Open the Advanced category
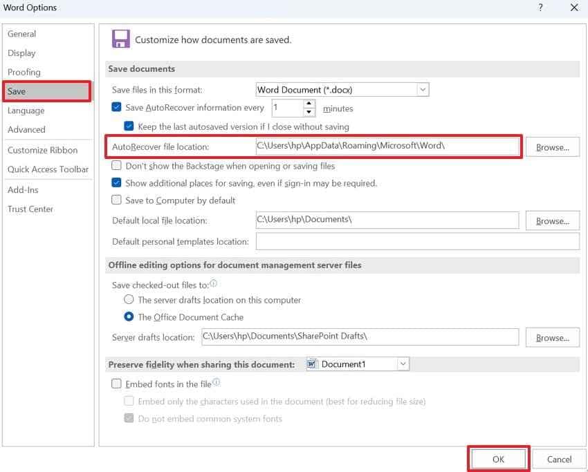Viewport: 588px width, 472px height. coord(26,130)
